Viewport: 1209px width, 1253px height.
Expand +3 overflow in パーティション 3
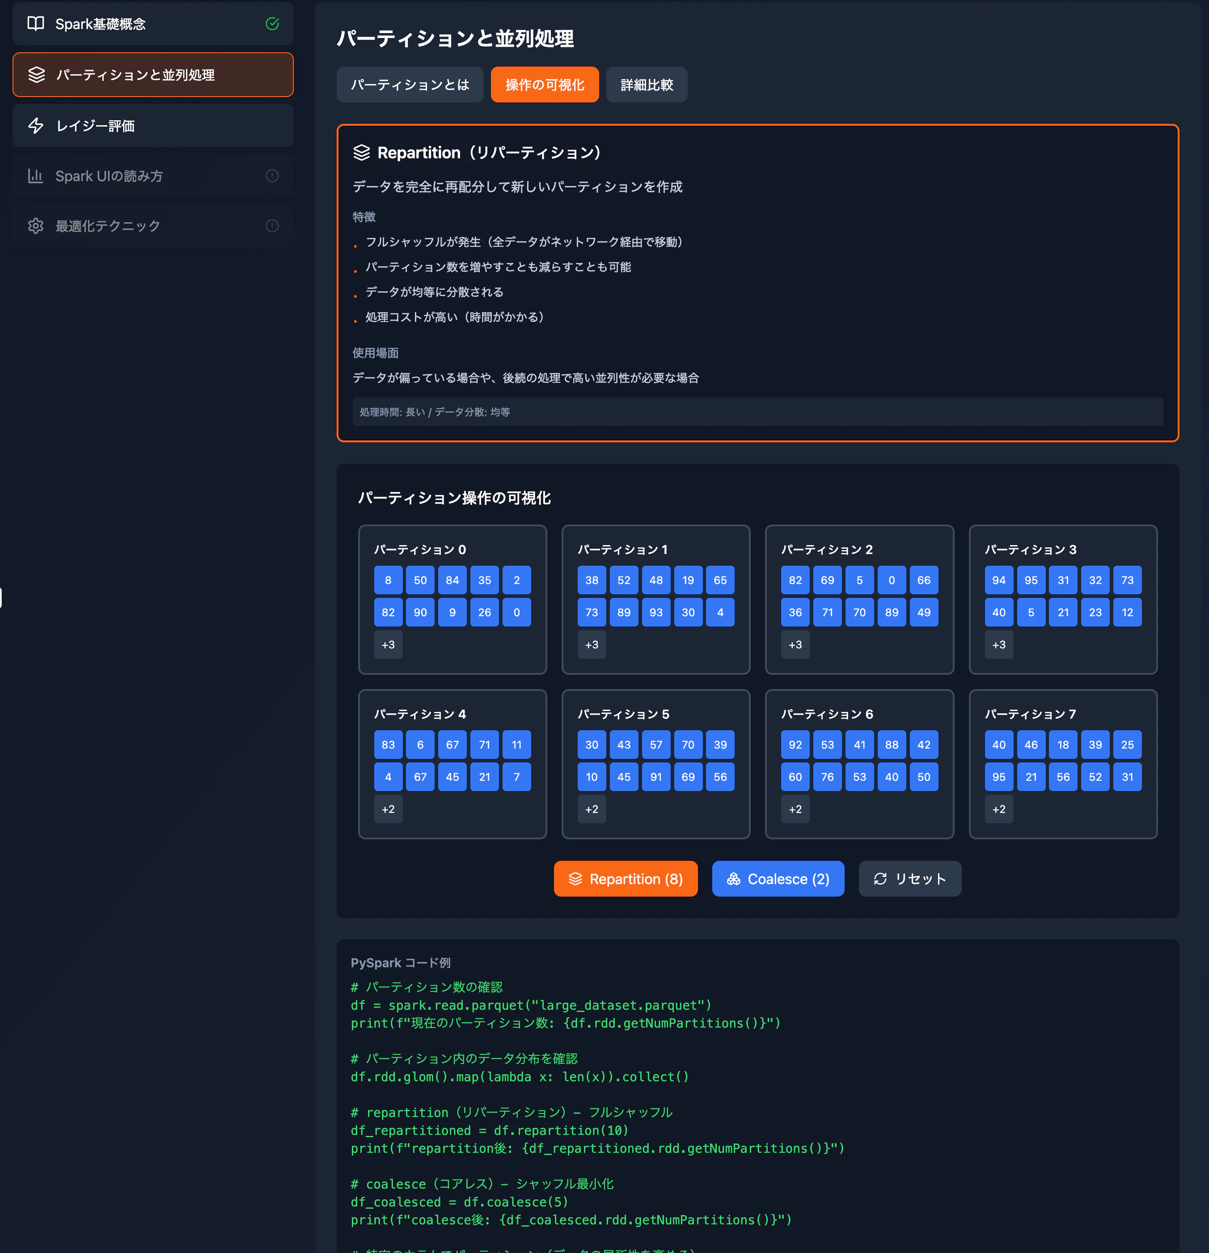[999, 644]
